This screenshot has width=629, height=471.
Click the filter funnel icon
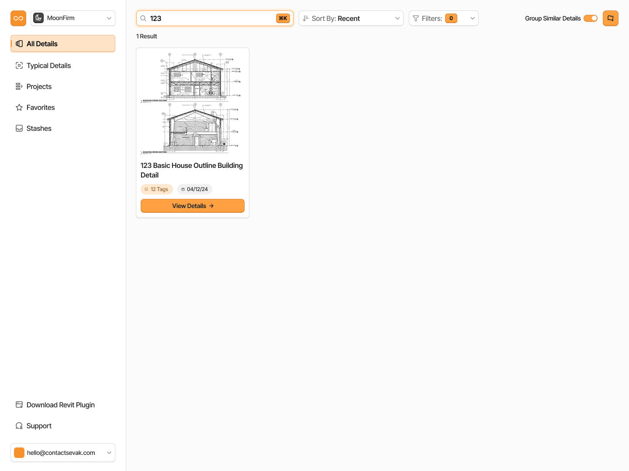[416, 18]
